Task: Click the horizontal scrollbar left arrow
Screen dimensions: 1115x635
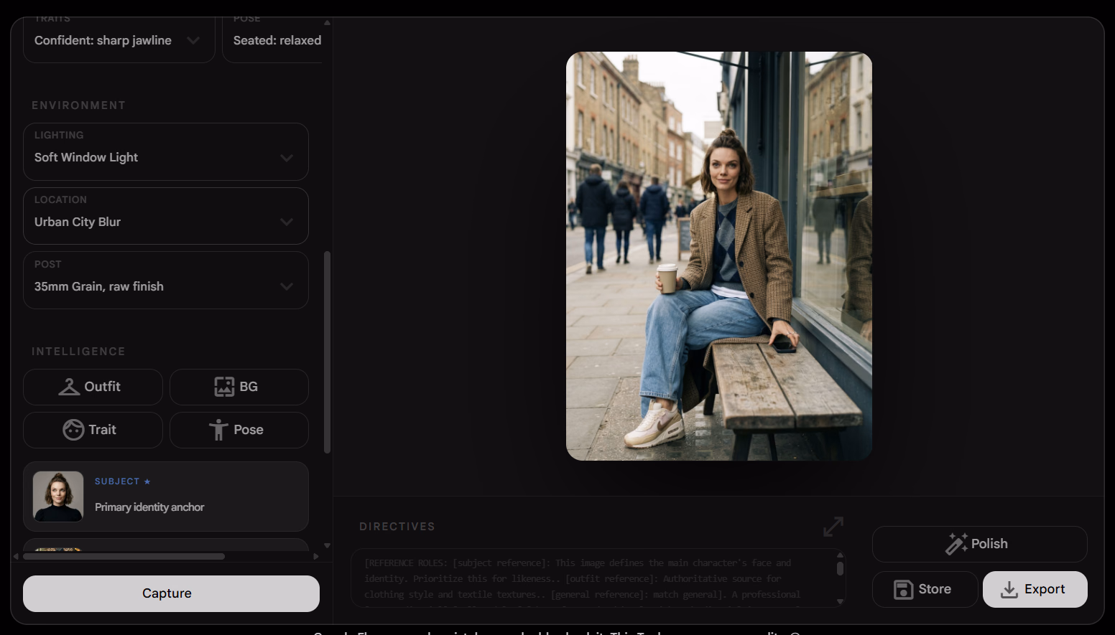Action: click(x=16, y=556)
